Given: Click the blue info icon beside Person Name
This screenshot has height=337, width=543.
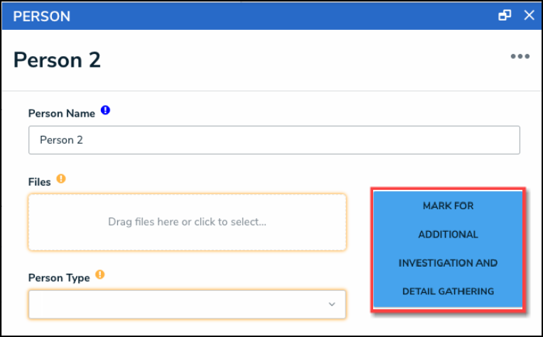Looking at the screenshot, I should (x=106, y=111).
